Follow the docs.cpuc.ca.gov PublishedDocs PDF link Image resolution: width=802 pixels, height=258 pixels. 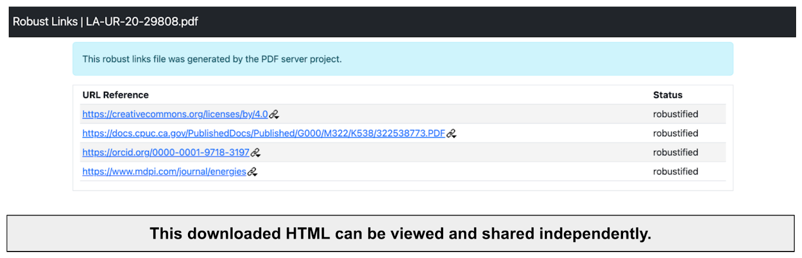(264, 133)
